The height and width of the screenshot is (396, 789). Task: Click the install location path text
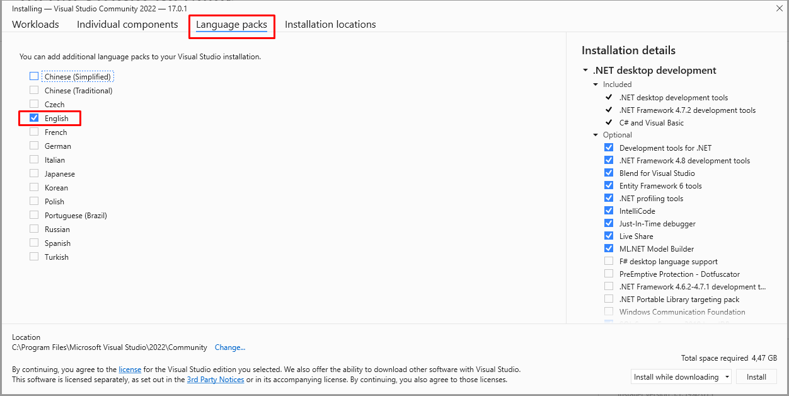(110, 347)
